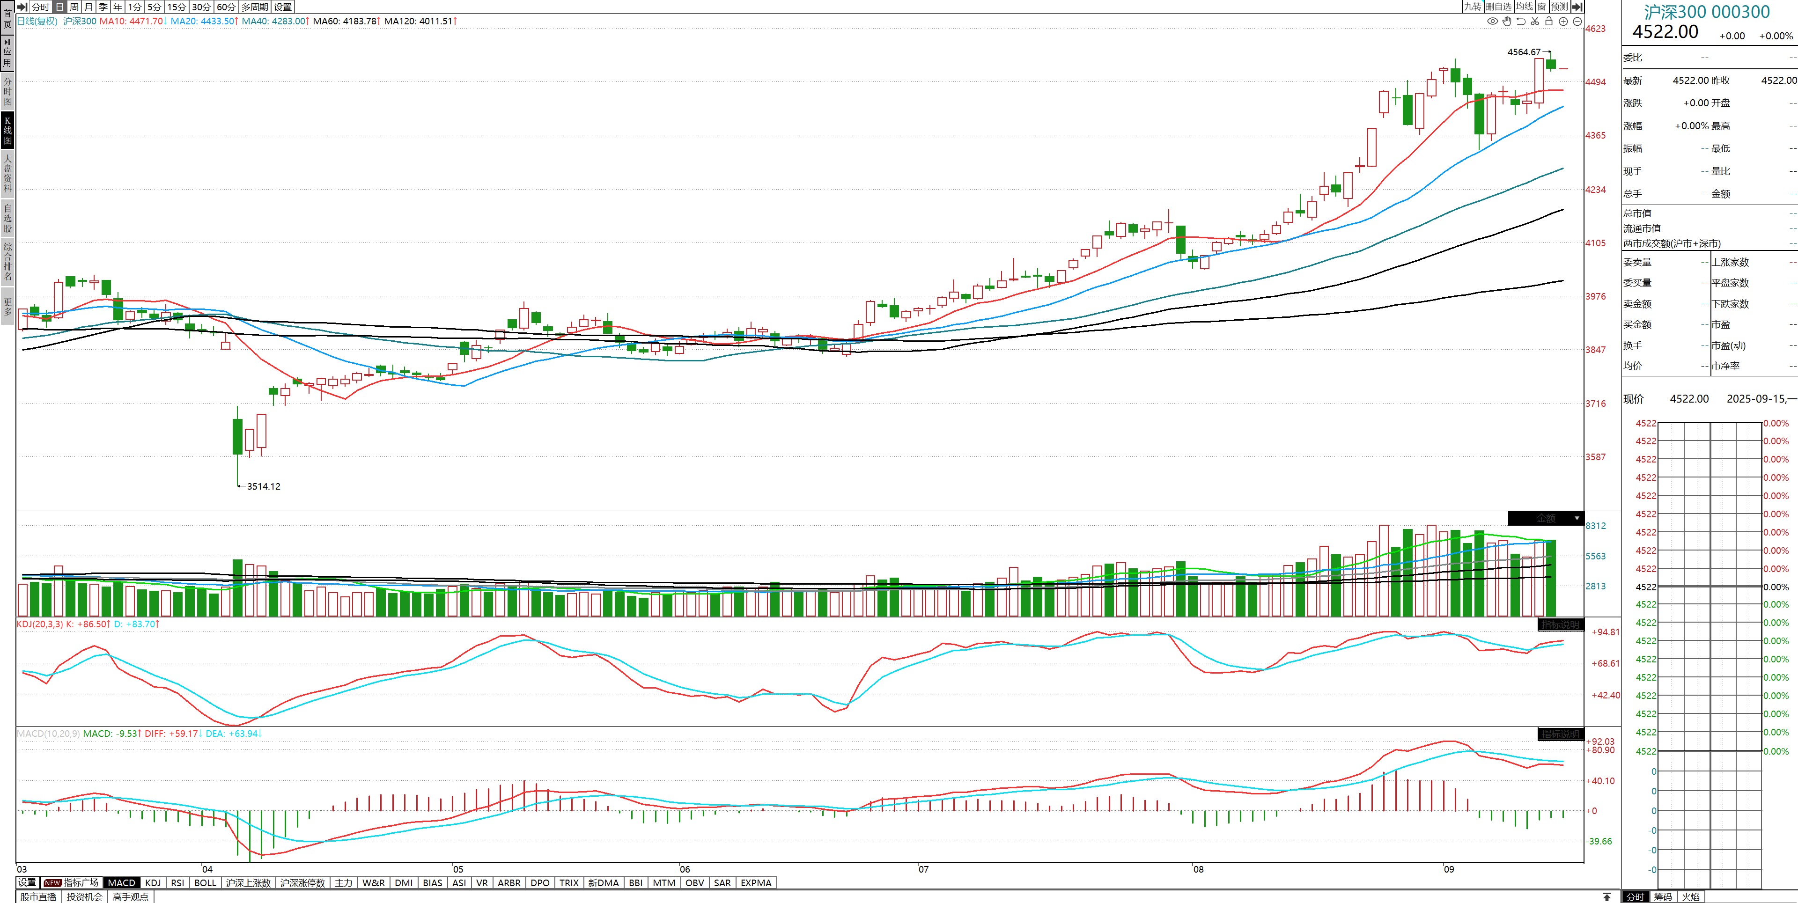Toggle the 均线 moving average display
The width and height of the screenshot is (1798, 903).
[x=1525, y=6]
